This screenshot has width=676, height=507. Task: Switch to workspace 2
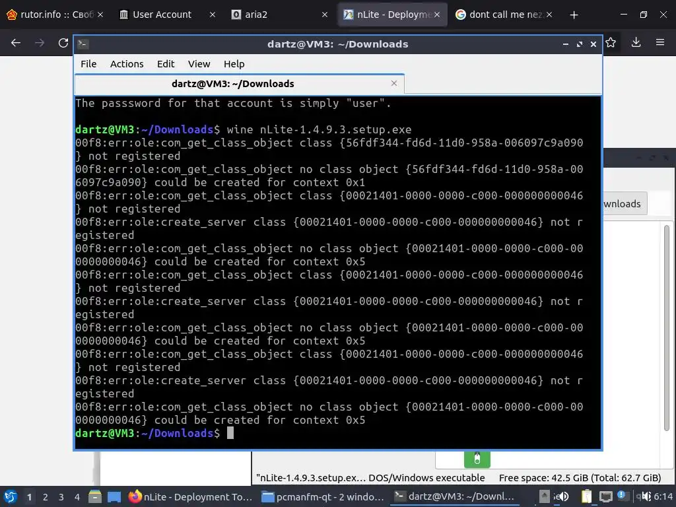(45, 497)
